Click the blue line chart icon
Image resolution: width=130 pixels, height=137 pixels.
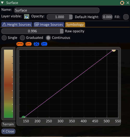[44, 44]
